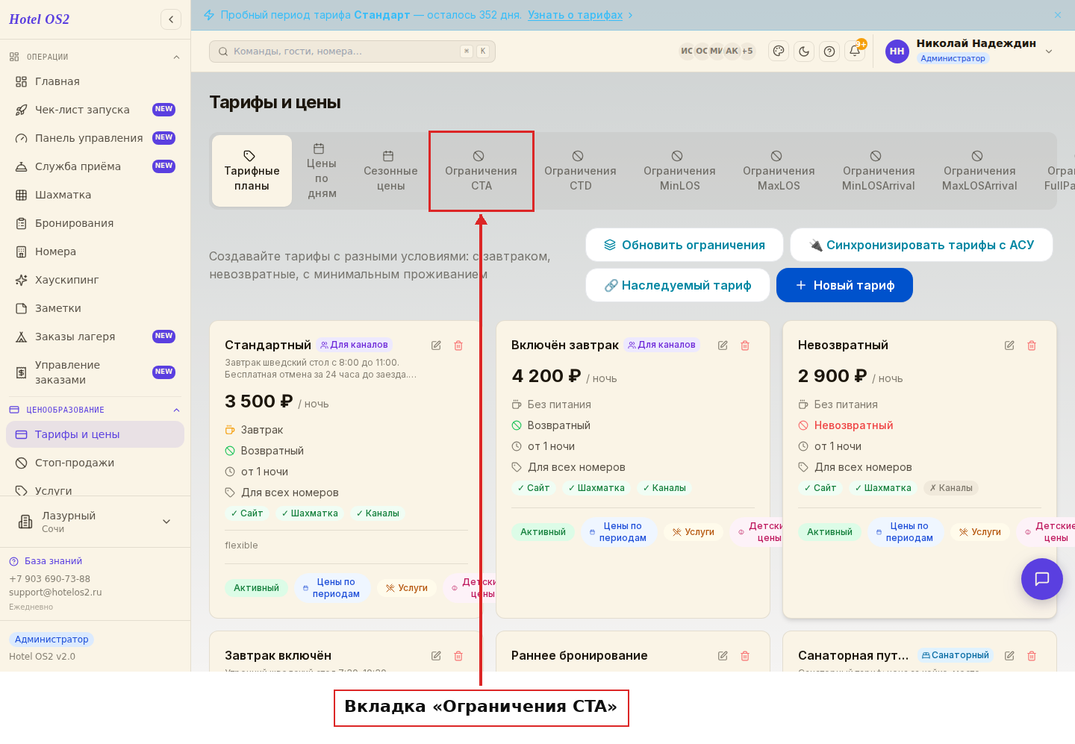Edit the Завтрак включён tariff
1075x744 pixels.
coord(436,656)
